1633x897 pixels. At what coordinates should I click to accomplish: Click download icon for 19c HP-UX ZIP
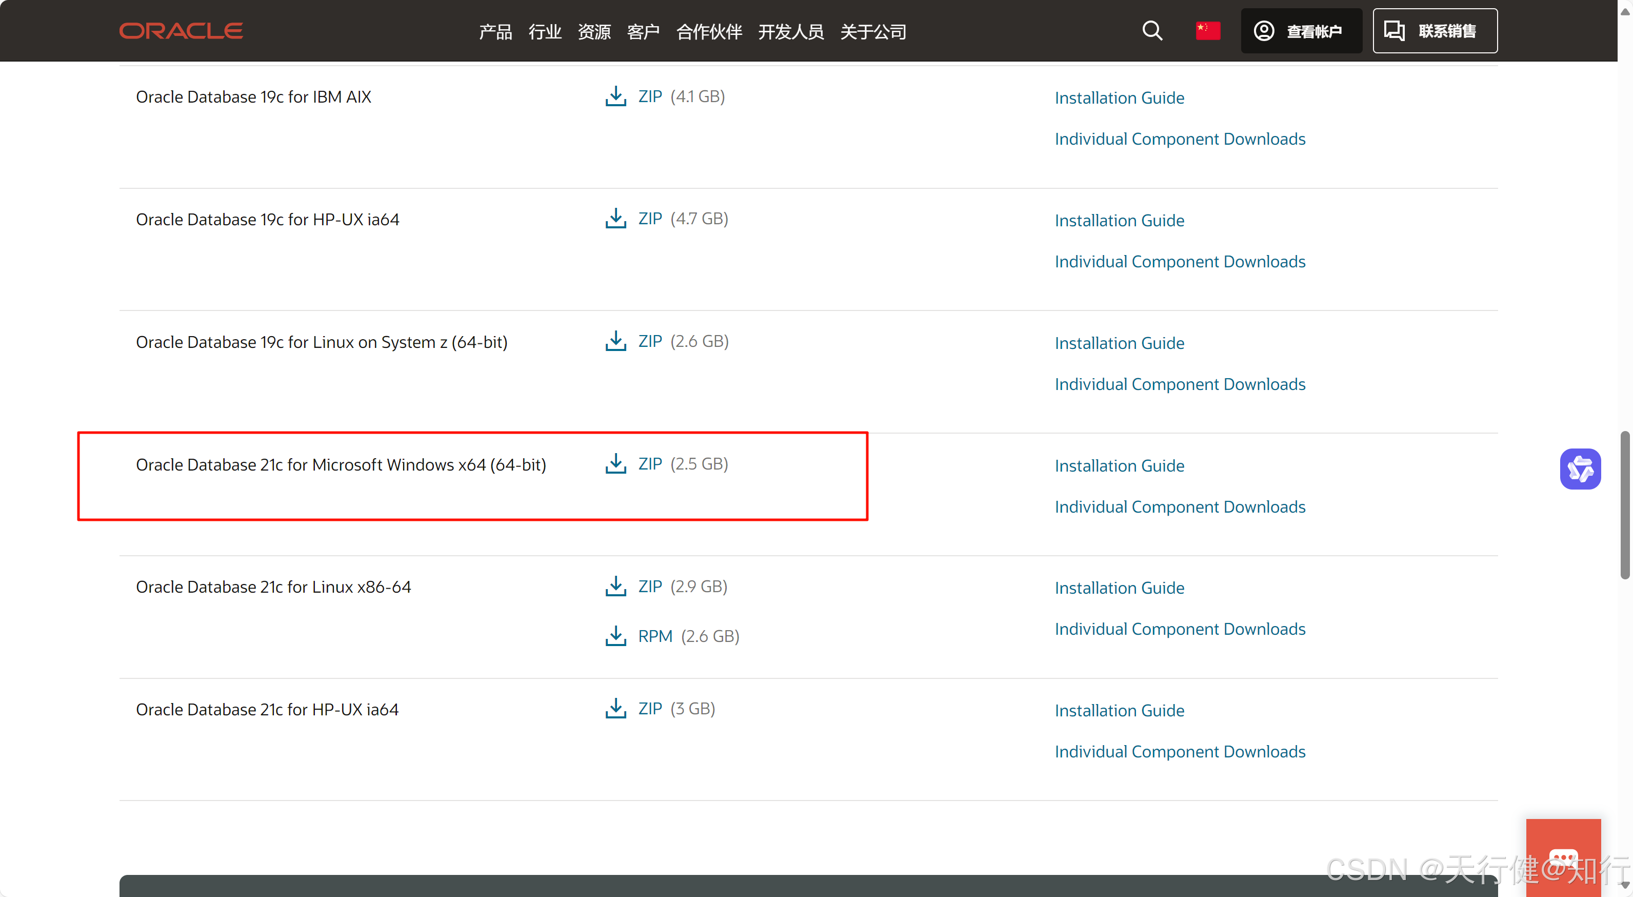click(x=615, y=219)
